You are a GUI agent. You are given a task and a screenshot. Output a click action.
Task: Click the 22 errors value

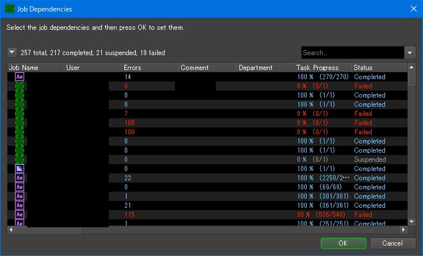point(128,178)
